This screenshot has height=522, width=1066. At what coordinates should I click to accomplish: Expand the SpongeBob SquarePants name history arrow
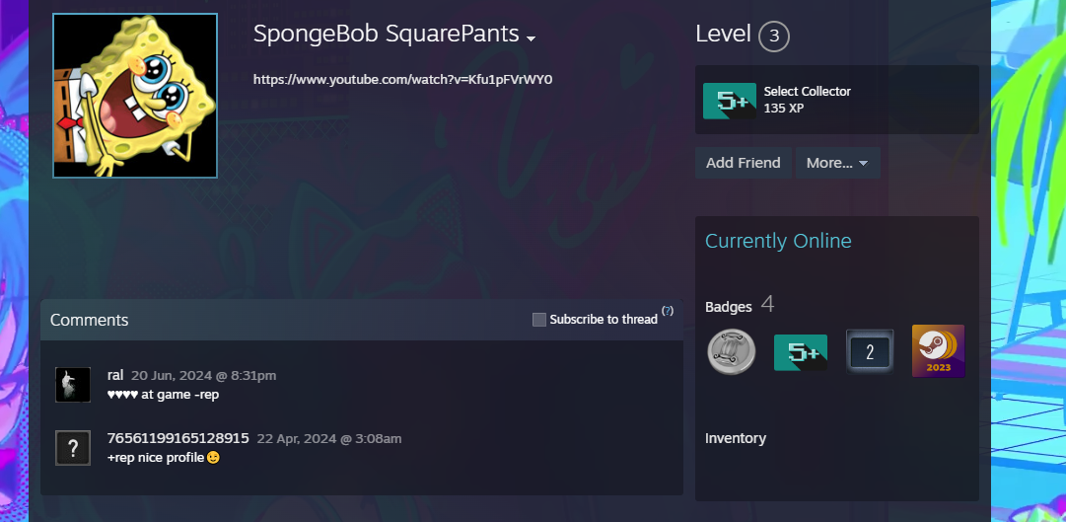click(531, 38)
